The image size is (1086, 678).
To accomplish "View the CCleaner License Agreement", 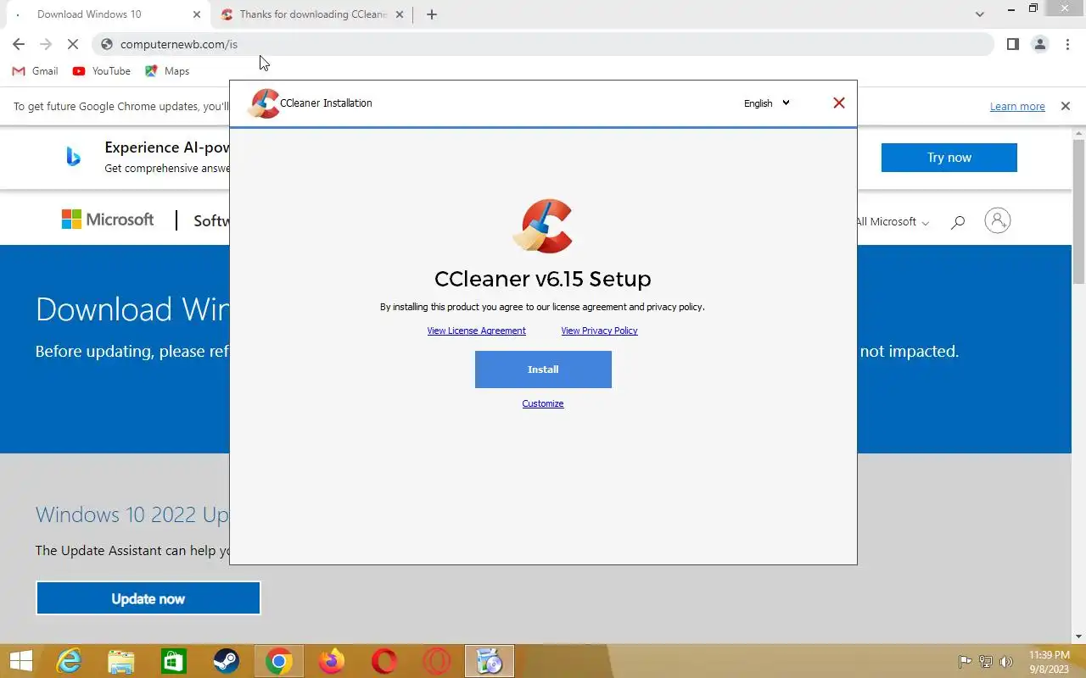I will [476, 331].
